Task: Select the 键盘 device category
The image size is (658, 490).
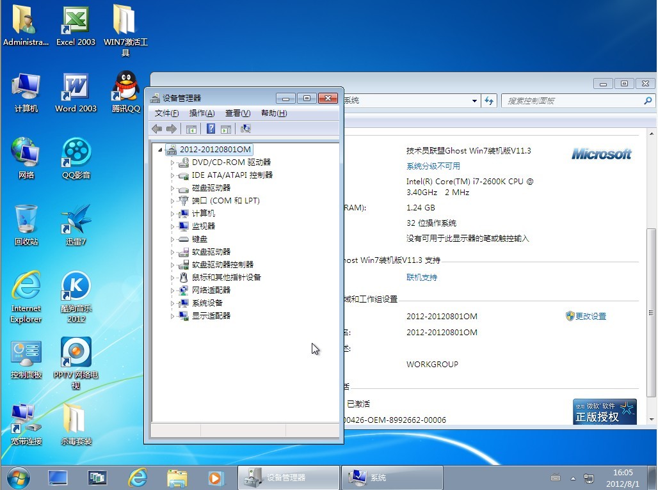Action: tap(199, 239)
